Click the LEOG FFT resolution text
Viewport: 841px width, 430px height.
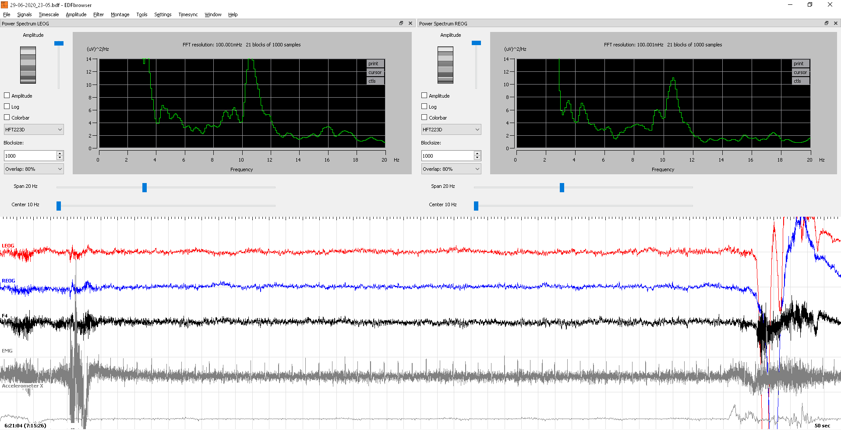[241, 45]
